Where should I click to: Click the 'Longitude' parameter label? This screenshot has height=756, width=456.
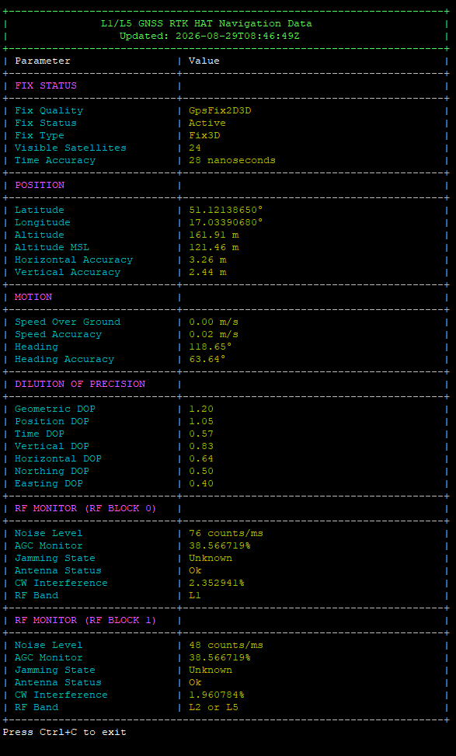click(x=43, y=222)
